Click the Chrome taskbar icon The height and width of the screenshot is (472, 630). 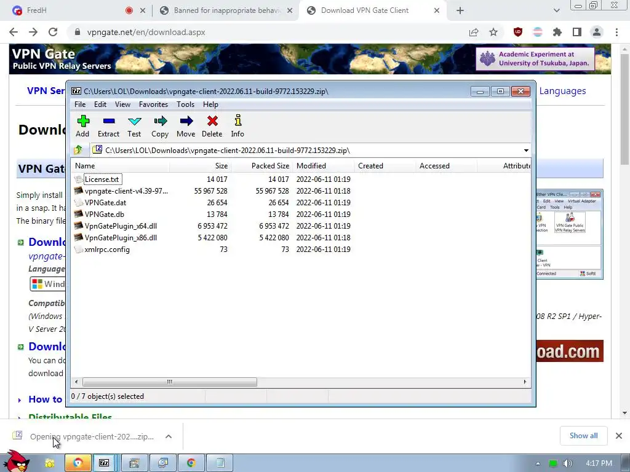point(191,463)
